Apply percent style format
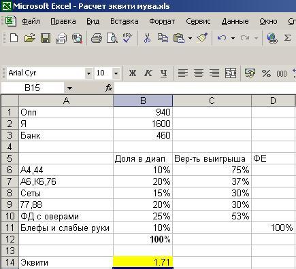The height and width of the screenshot is (269, 296). [x=266, y=73]
